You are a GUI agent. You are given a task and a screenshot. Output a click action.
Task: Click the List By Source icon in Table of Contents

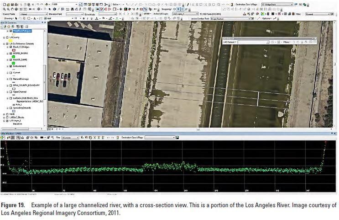click(5, 27)
